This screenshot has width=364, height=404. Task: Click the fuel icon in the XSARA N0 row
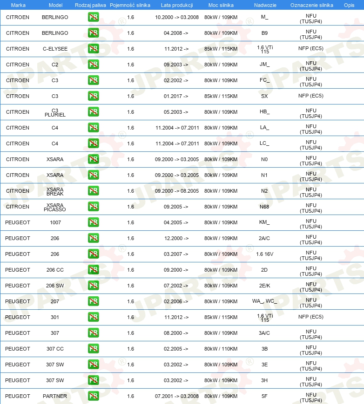click(93, 159)
